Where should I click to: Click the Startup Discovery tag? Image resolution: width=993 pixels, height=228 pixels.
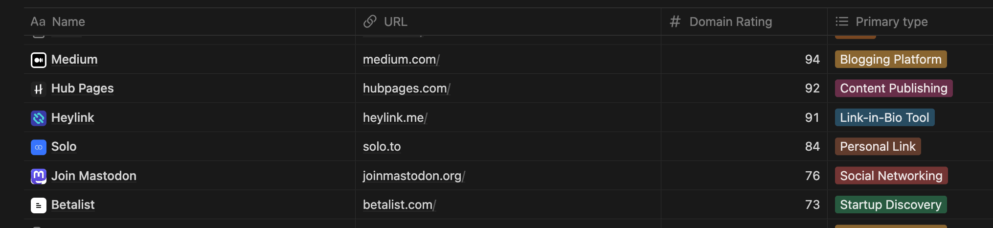click(x=890, y=205)
